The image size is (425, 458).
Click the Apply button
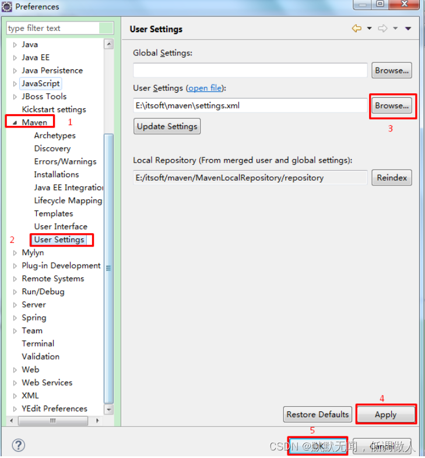coord(386,414)
